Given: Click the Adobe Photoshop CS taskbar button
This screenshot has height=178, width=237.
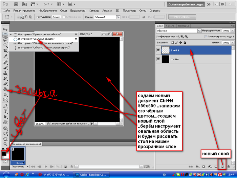Looking at the screenshot, I should click(91, 175).
